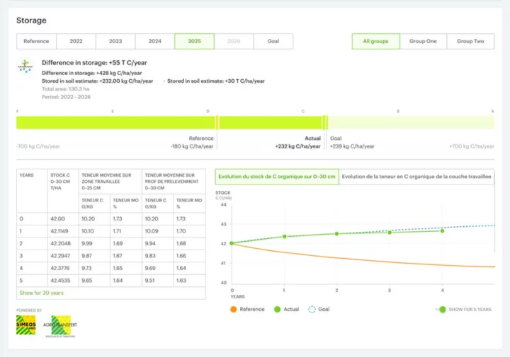510x357 pixels.
Task: Show Evolution de la teneur en C chart
Action: [416, 177]
